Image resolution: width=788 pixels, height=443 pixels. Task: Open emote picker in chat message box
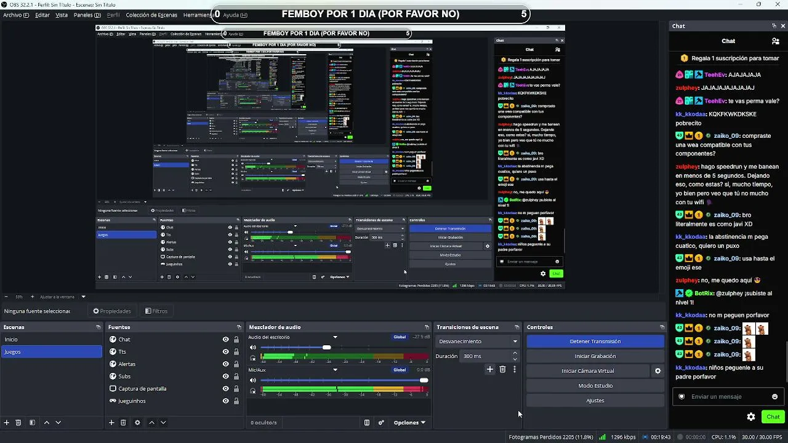tap(774, 397)
